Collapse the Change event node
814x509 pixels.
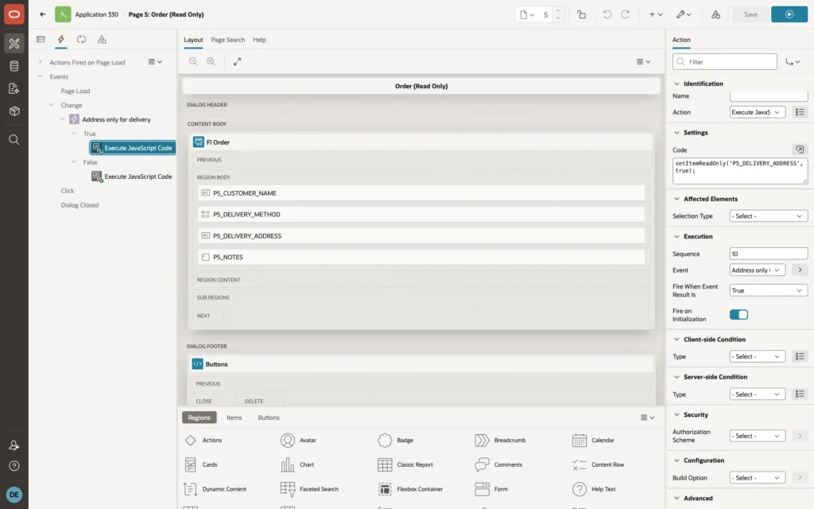coord(52,105)
